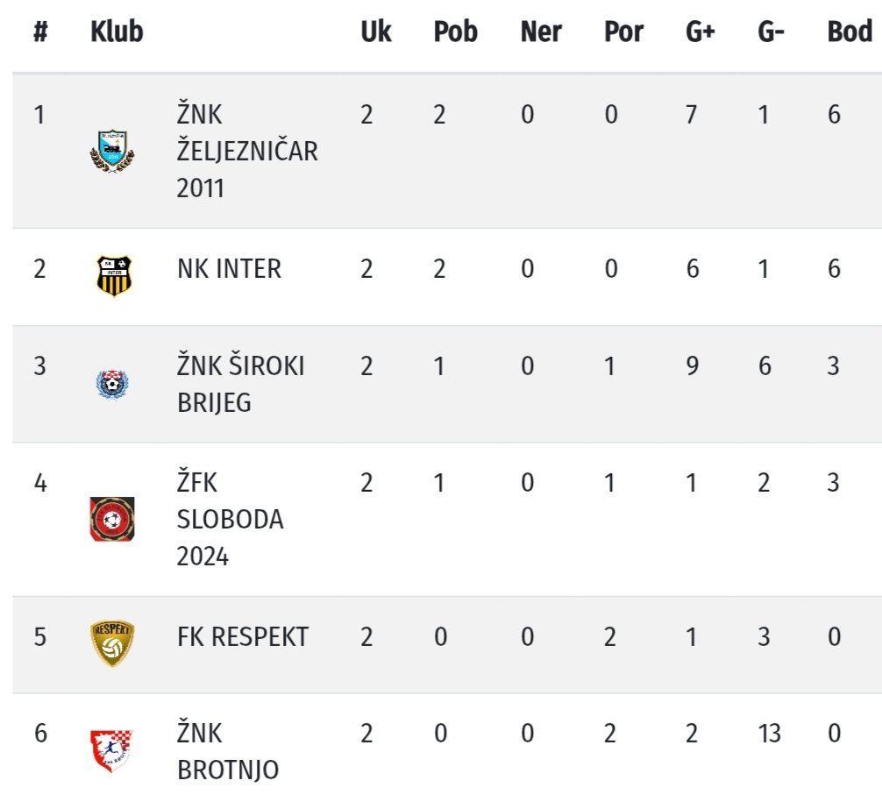
Task: Open ŽFK Sloboda 2024 team name
Action: (x=230, y=519)
